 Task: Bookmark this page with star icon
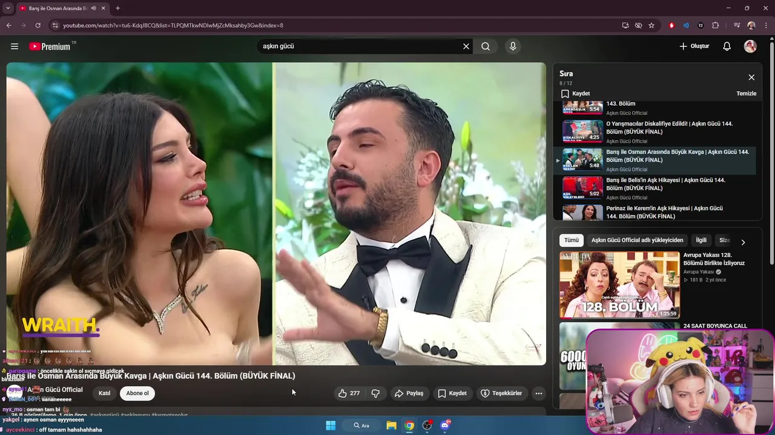coord(651,25)
